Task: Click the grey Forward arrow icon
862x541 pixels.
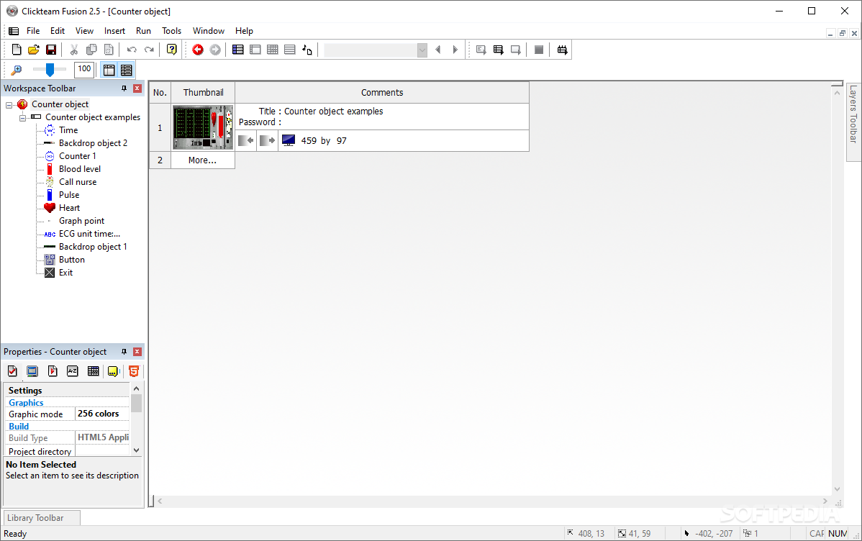Action: pos(216,50)
